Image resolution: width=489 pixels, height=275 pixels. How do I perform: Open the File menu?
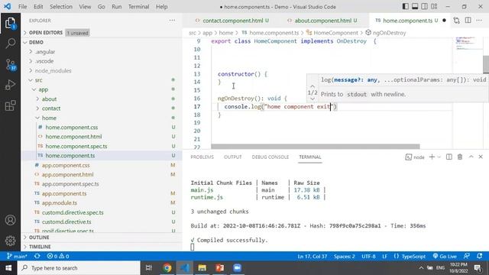click(22, 7)
